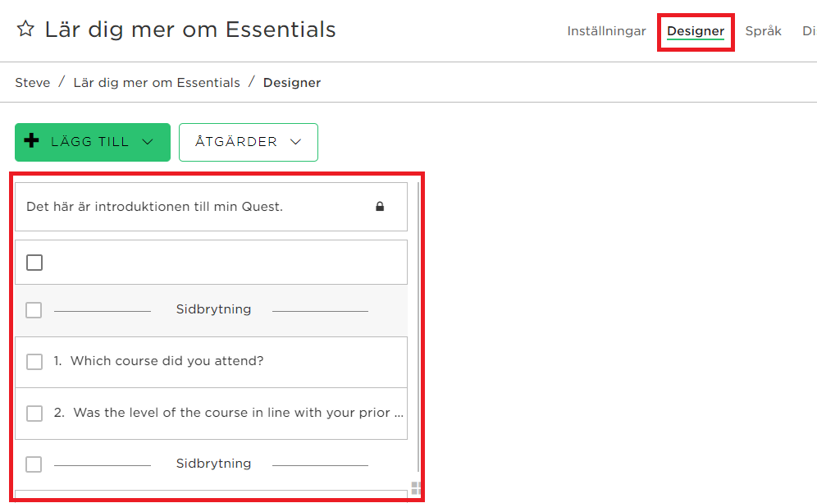
Task: Check the box for question 1
Action: pyautogui.click(x=34, y=362)
